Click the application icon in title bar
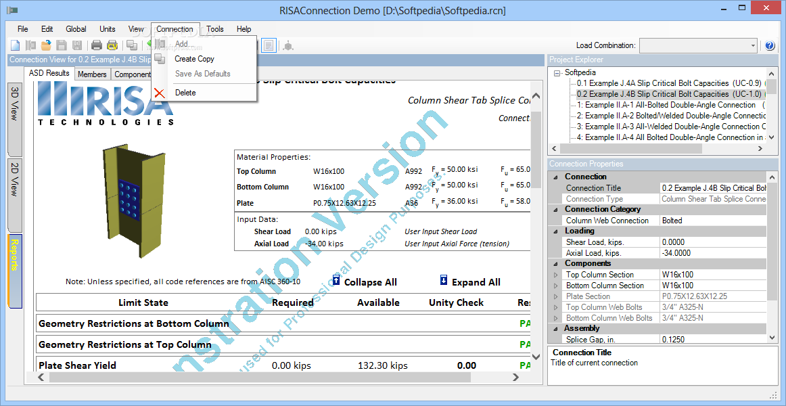Screen dimensions: 786x406 (x=13, y=10)
